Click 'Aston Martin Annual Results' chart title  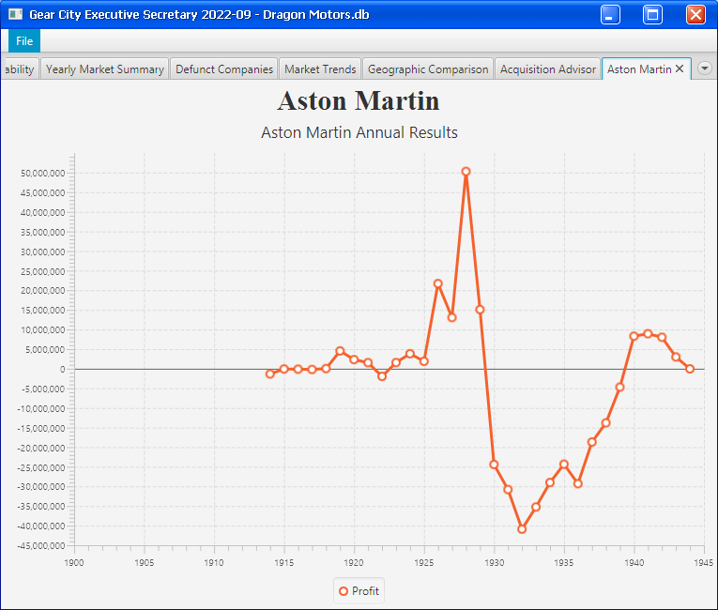click(x=359, y=132)
